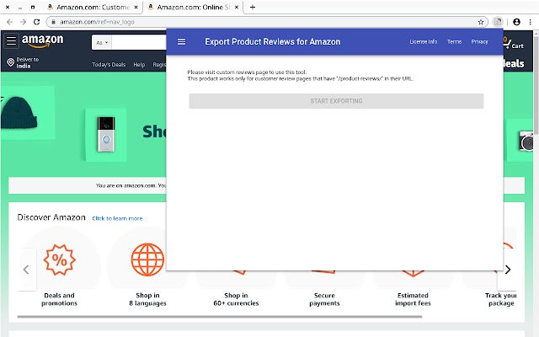Go forward in browser history
Image resolution: width=539 pixels, height=337 pixels.
23,22
